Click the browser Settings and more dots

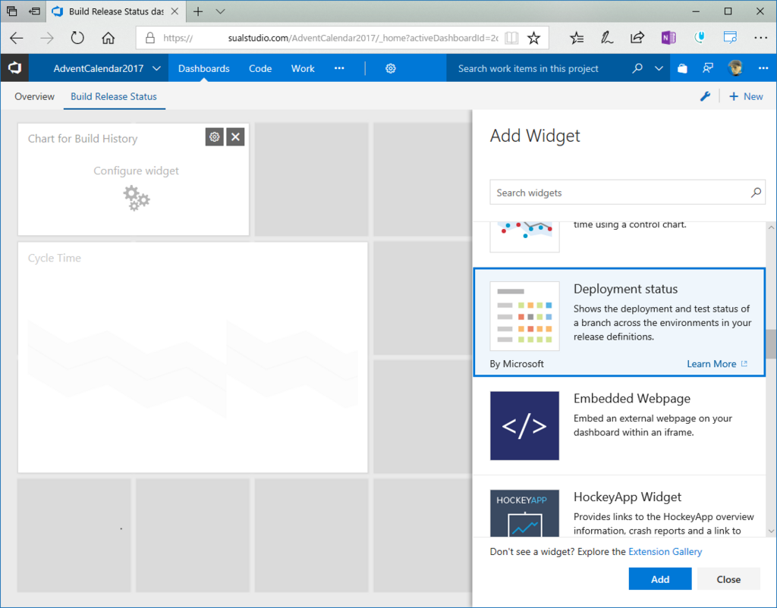[760, 38]
